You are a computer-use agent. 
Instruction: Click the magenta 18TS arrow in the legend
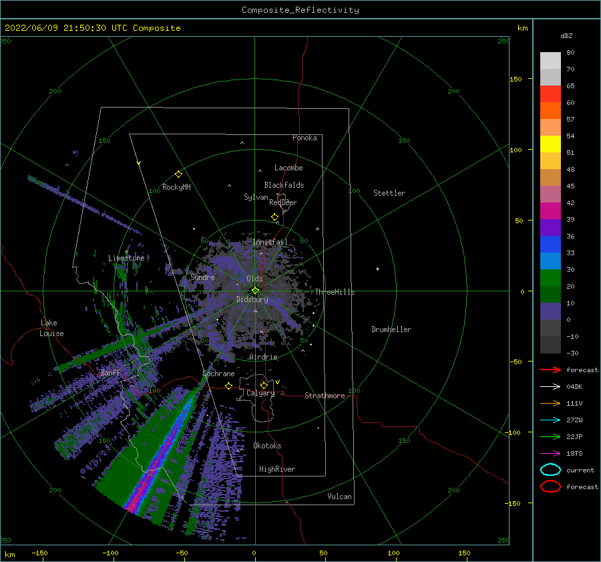[550, 454]
